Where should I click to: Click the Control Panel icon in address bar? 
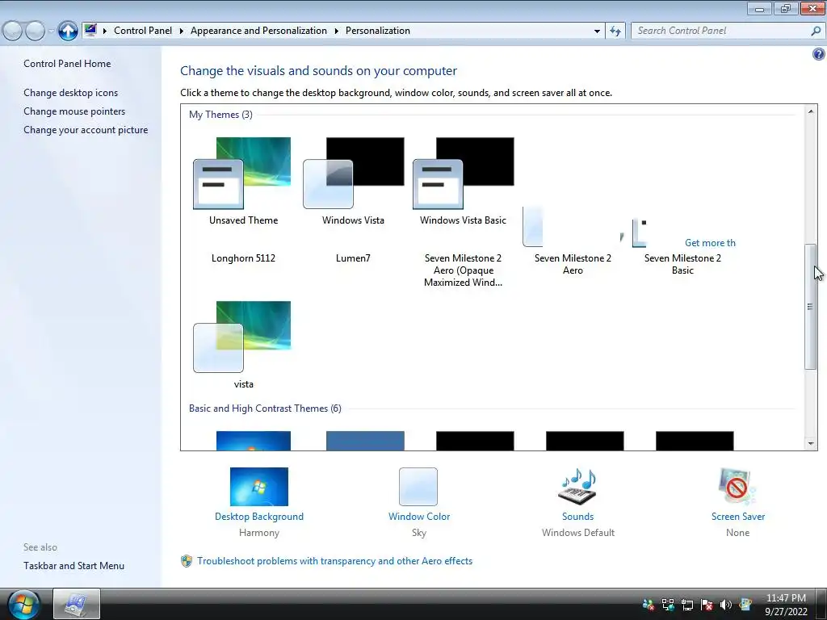(90, 30)
